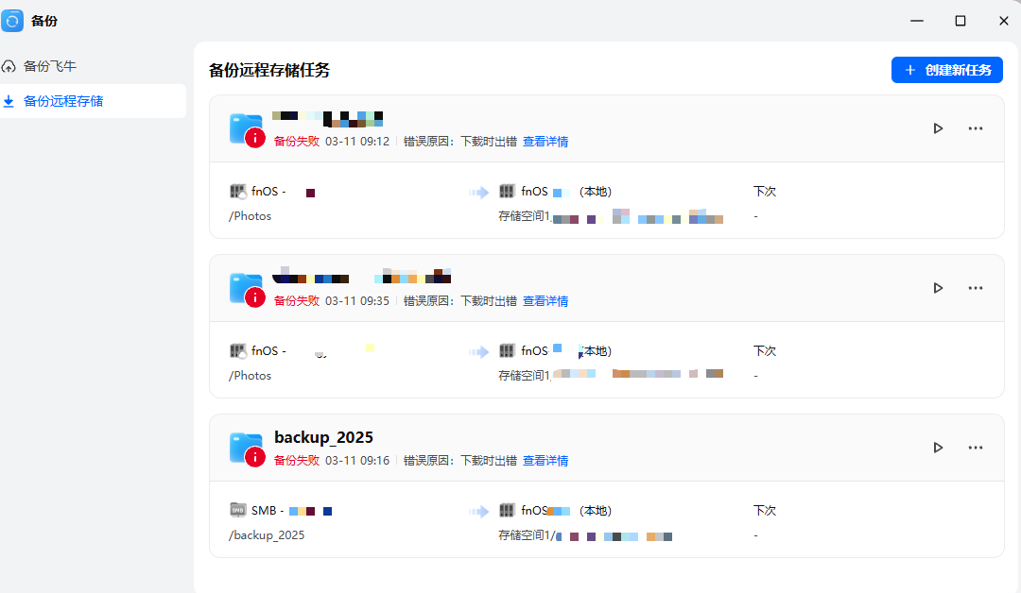Screen dimensions: 1021x593
Task: Click the fnOS source icon in 09:12 task
Action: pyautogui.click(x=237, y=191)
